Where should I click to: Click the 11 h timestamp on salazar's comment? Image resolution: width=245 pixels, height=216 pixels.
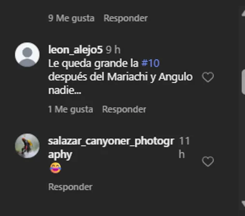(184, 148)
